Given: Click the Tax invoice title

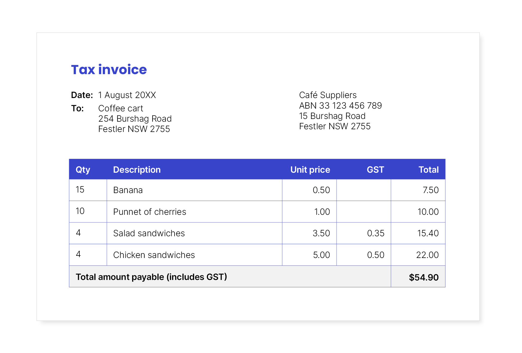Looking at the screenshot, I should 108,70.
